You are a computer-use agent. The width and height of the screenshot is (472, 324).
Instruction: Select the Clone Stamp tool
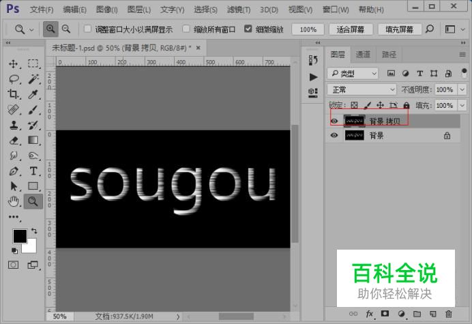point(13,125)
